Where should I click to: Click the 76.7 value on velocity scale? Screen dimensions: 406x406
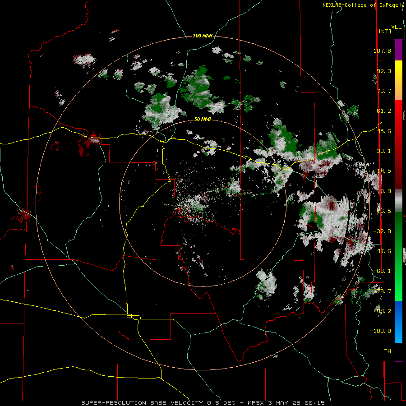click(x=384, y=91)
